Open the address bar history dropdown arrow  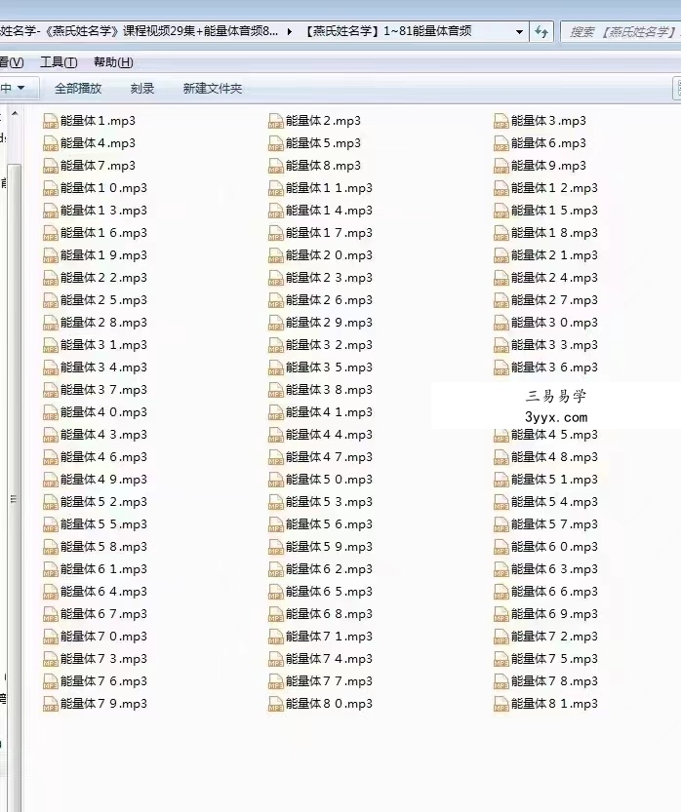coord(519,32)
